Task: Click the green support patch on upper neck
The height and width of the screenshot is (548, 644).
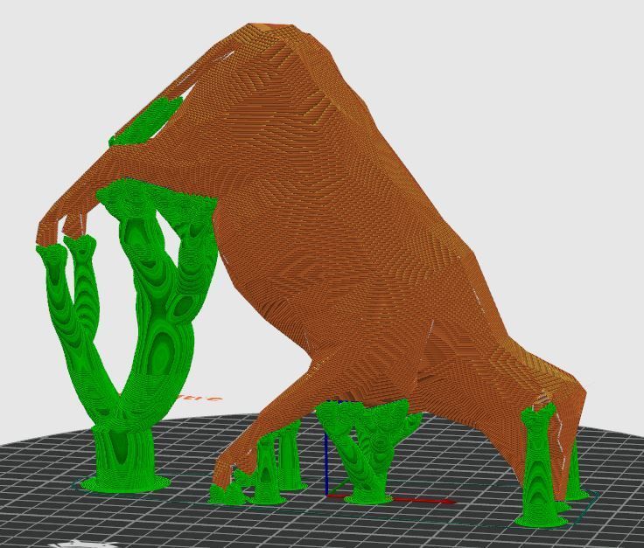Action: point(145,121)
